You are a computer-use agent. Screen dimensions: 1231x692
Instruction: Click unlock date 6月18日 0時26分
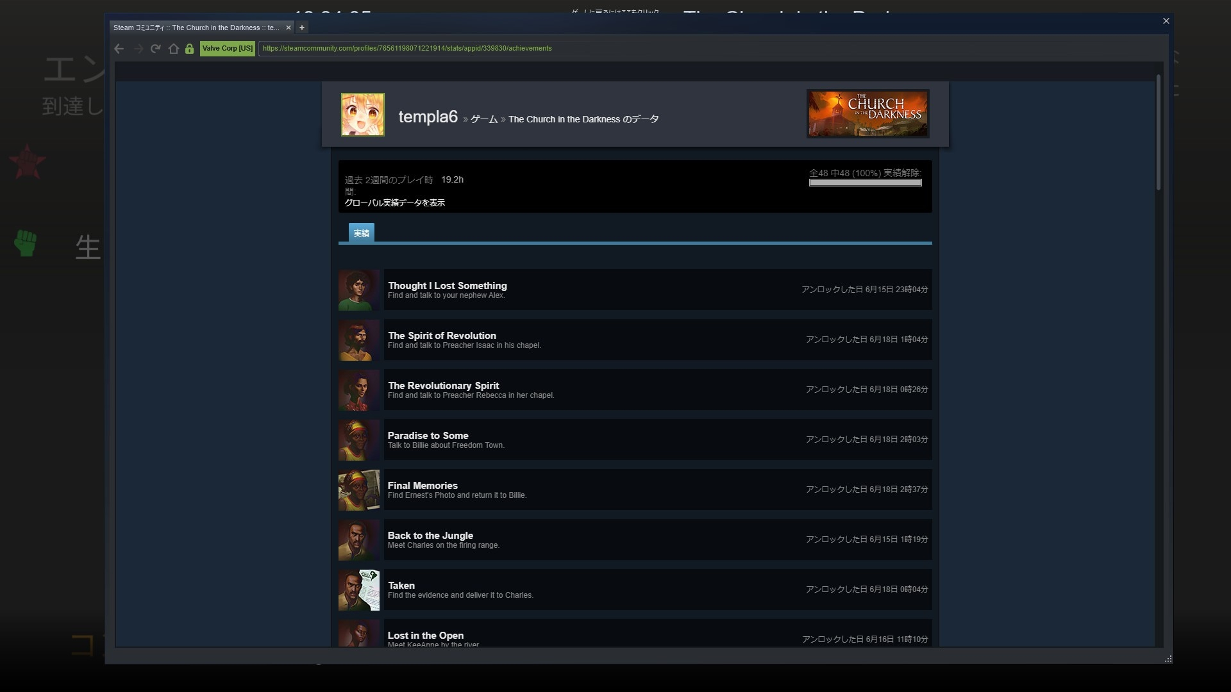tap(867, 390)
